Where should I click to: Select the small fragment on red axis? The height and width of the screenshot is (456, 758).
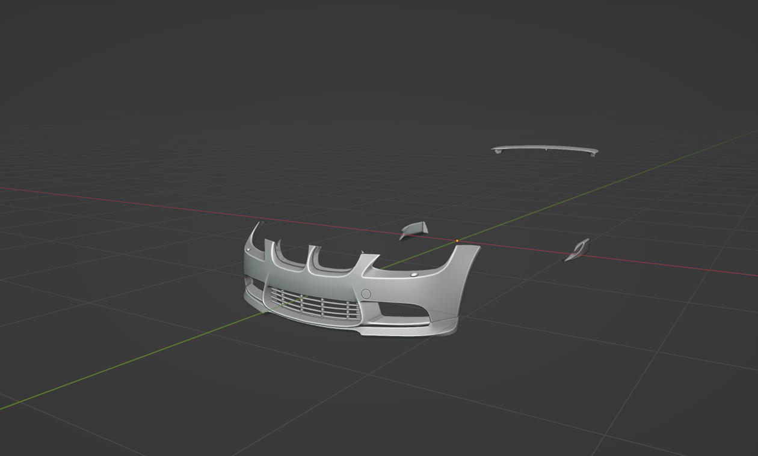[414, 230]
